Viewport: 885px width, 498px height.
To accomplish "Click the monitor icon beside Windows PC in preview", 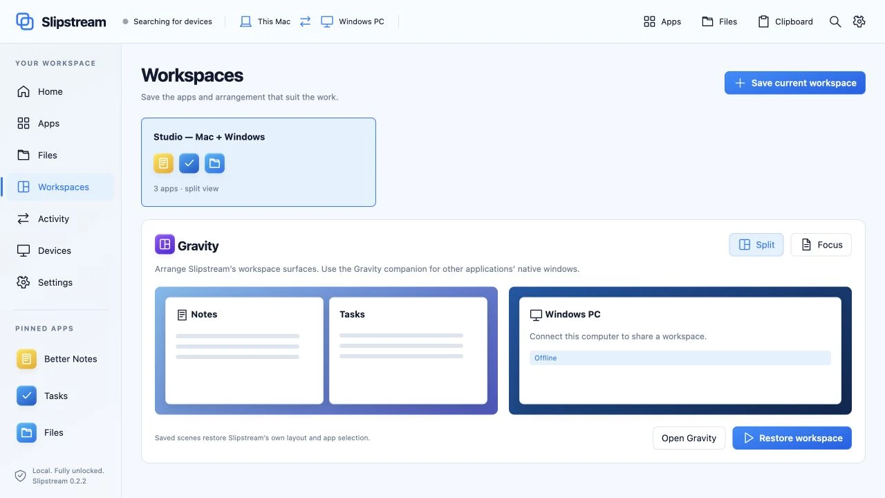I will (536, 315).
